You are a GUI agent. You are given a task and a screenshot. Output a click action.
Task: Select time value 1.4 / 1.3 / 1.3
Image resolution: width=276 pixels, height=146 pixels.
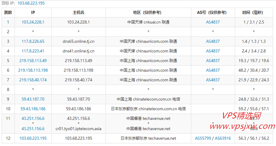(254, 41)
